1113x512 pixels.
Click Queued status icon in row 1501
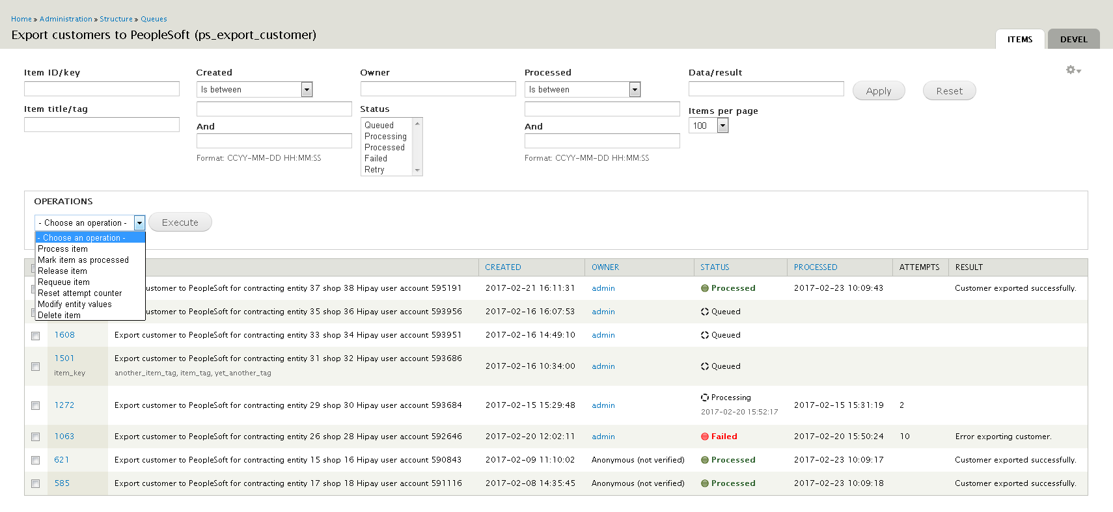click(x=704, y=366)
